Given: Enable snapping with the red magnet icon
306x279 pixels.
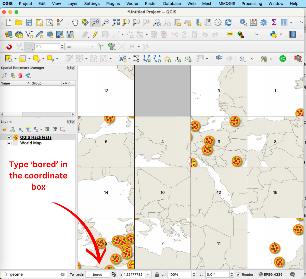Looking at the screenshot, I should pos(9,46).
